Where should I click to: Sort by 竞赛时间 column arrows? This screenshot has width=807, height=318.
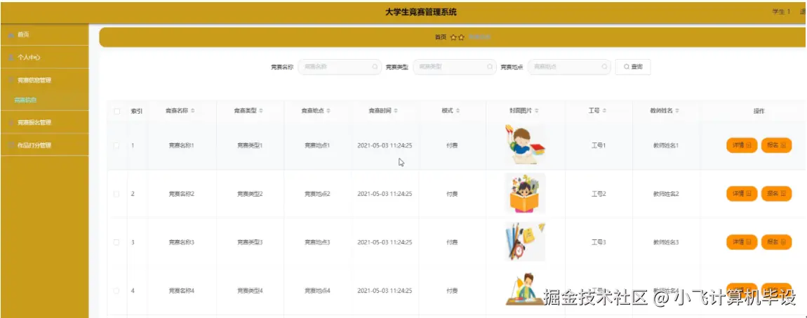tap(396, 111)
